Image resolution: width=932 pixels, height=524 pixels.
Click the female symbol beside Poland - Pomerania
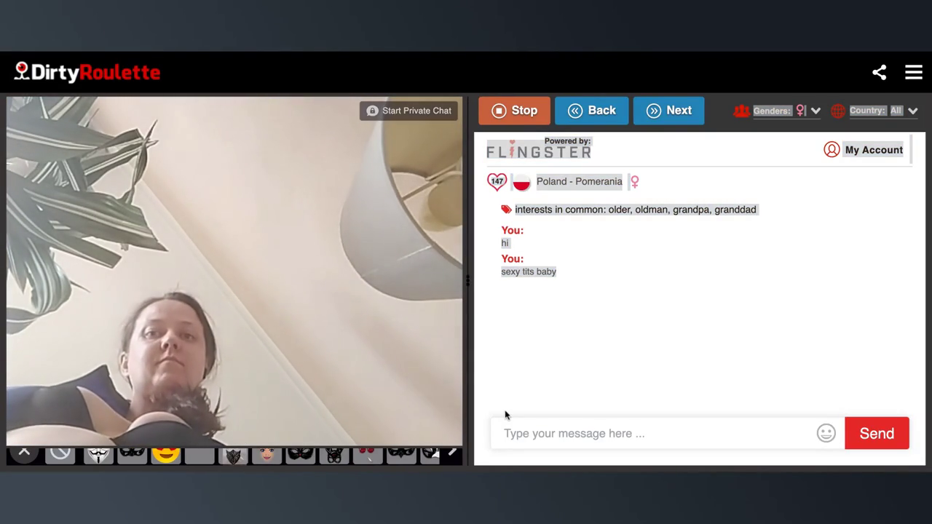(x=635, y=182)
